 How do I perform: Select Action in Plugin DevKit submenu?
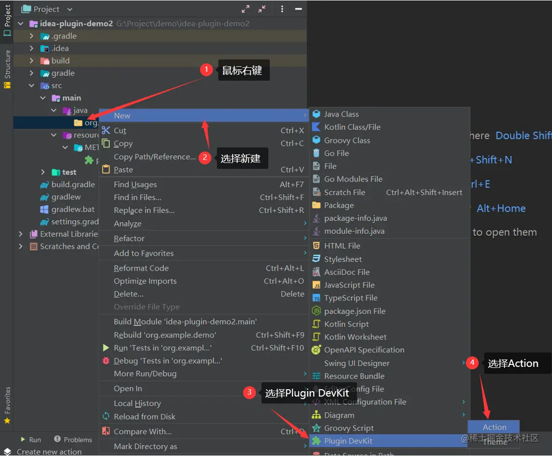pos(494,427)
